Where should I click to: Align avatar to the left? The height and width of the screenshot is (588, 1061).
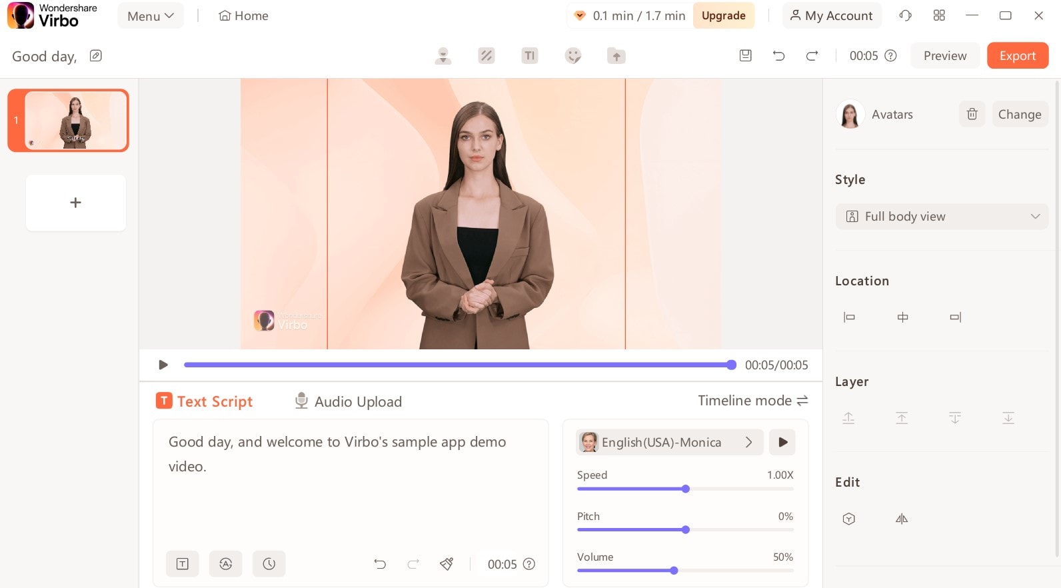(849, 317)
